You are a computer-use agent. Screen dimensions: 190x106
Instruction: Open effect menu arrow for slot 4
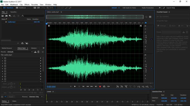[41, 66]
